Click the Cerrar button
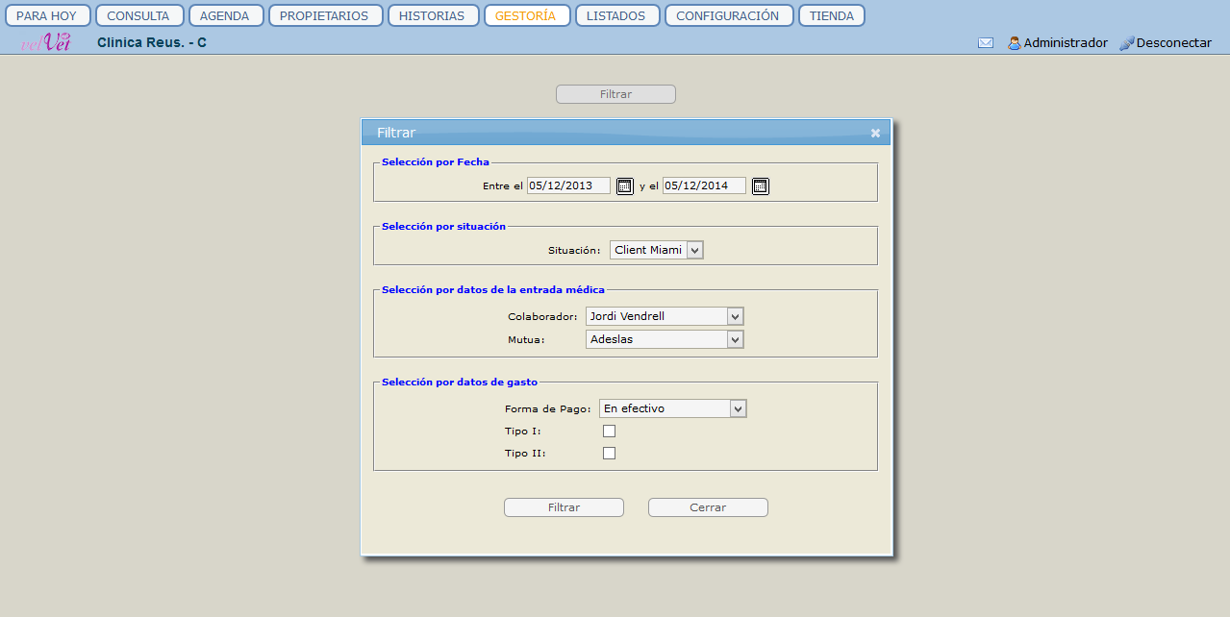Viewport: 1230px width, 617px height. click(x=708, y=507)
